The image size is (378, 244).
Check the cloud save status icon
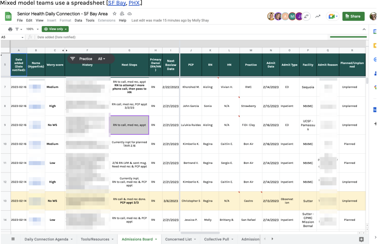click(x=130, y=14)
